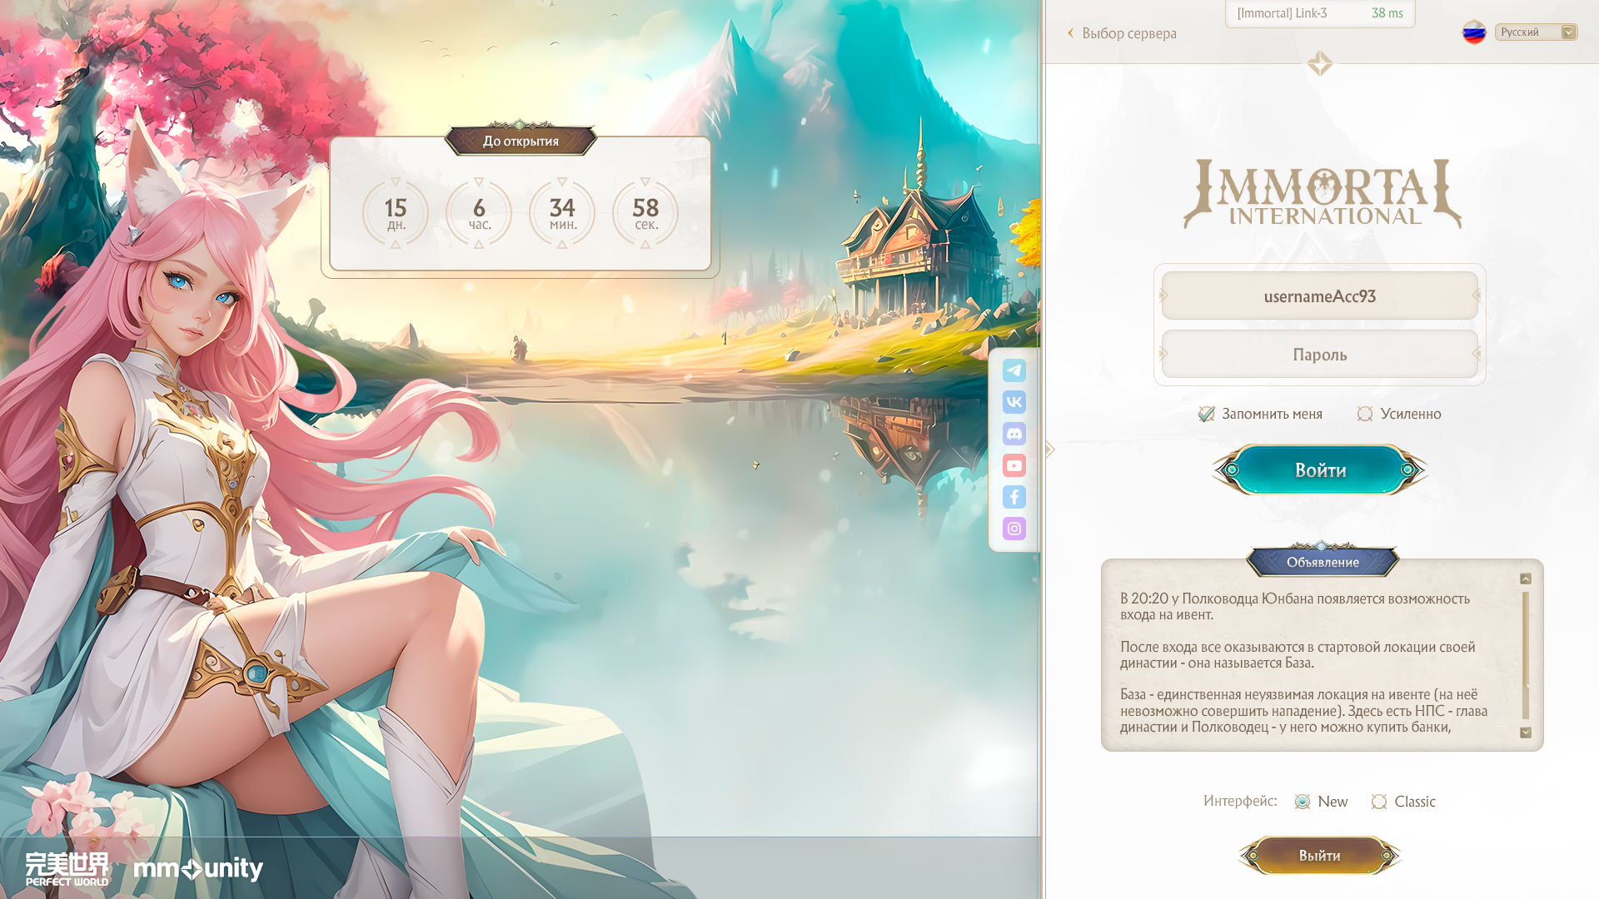Open the YouTube channel icon

(1014, 465)
